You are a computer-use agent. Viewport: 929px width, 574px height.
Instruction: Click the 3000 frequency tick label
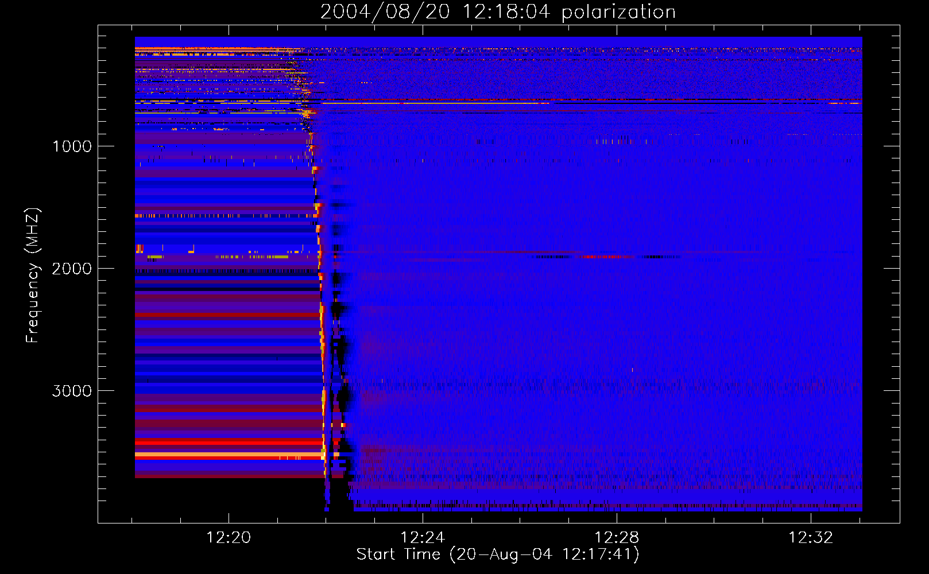click(x=72, y=391)
